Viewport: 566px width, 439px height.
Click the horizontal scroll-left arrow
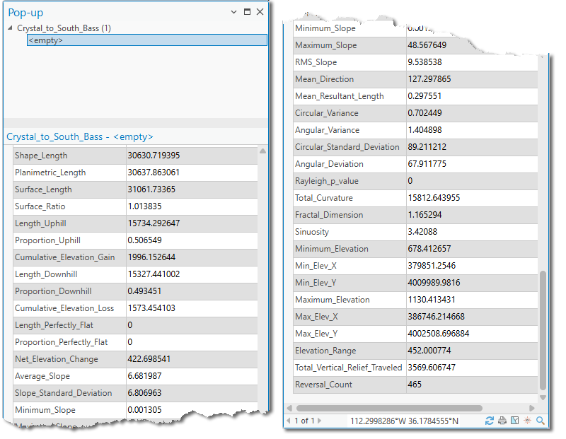pyautogui.click(x=289, y=408)
